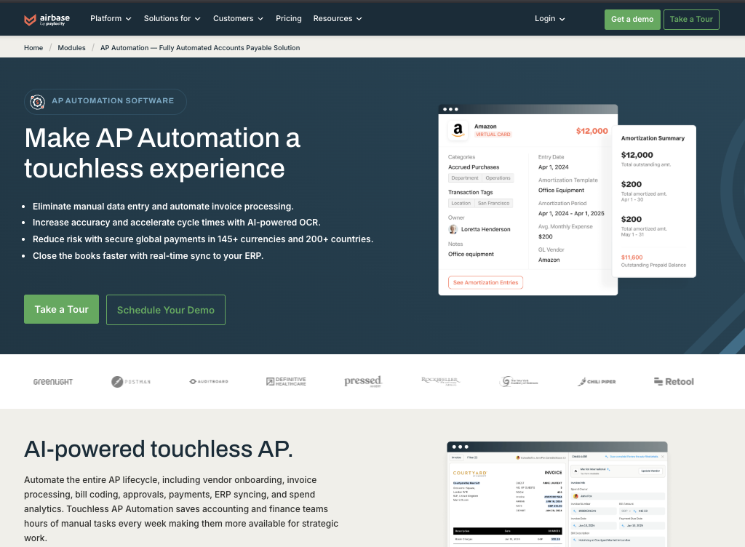This screenshot has width=745, height=547.
Task: Expand the Solutions for menu
Action: (172, 18)
